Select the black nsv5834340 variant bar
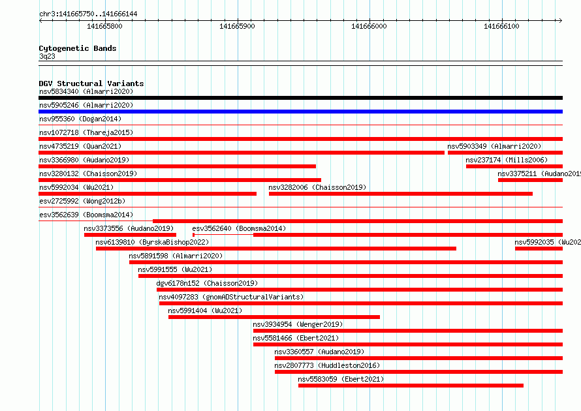Viewport: 581px width, 411px height. [x=300, y=98]
